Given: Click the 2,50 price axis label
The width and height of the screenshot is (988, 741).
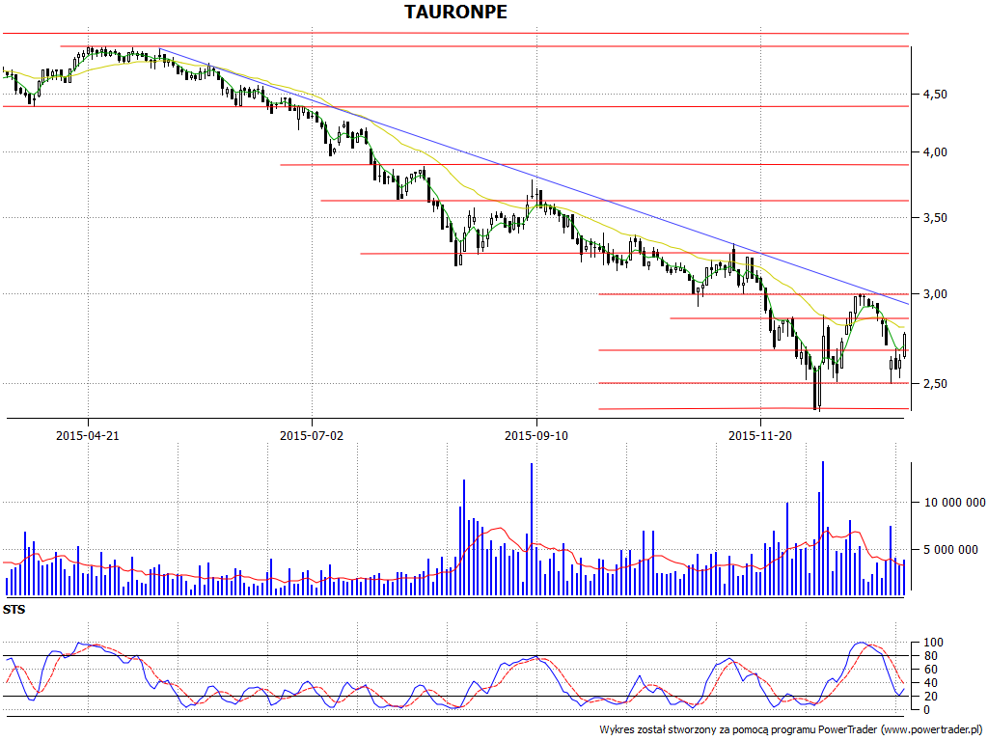Looking at the screenshot, I should (x=934, y=384).
